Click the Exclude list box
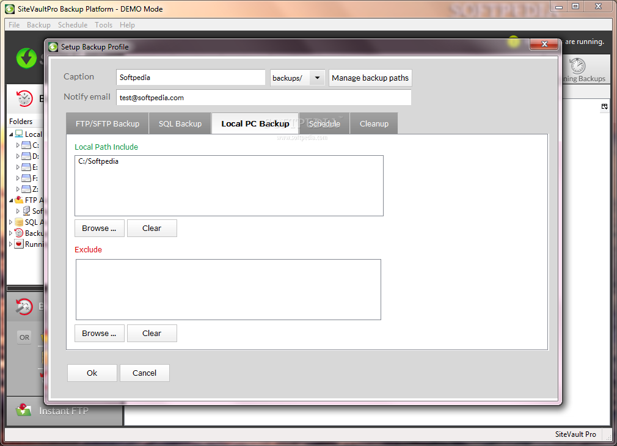617x446 pixels. 228,290
